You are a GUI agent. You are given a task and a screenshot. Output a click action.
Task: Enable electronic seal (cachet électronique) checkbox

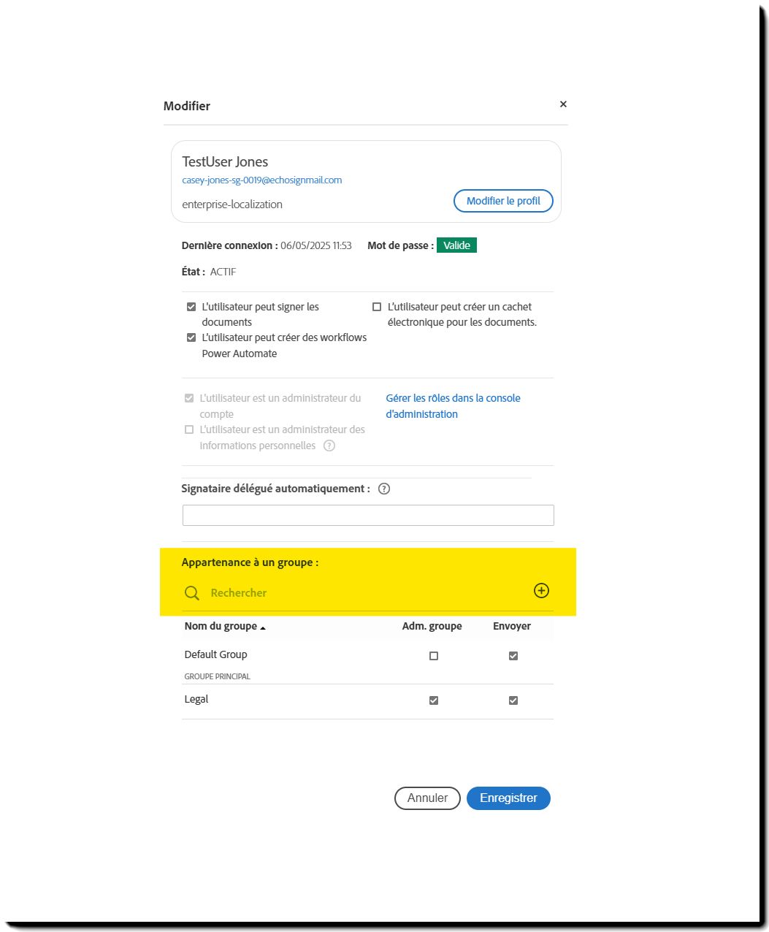(377, 308)
